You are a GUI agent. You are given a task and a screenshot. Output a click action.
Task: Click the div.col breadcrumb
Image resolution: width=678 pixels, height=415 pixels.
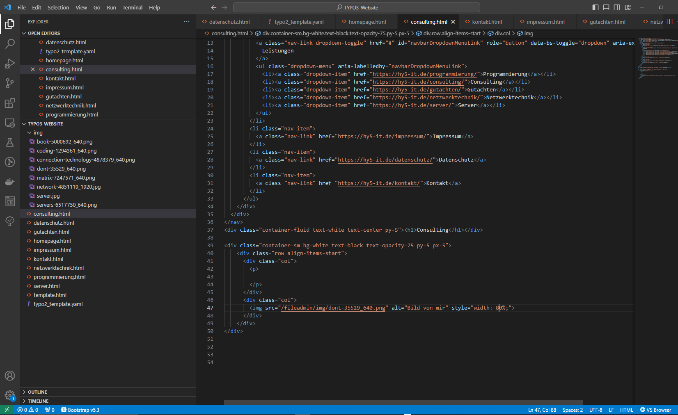(x=499, y=33)
